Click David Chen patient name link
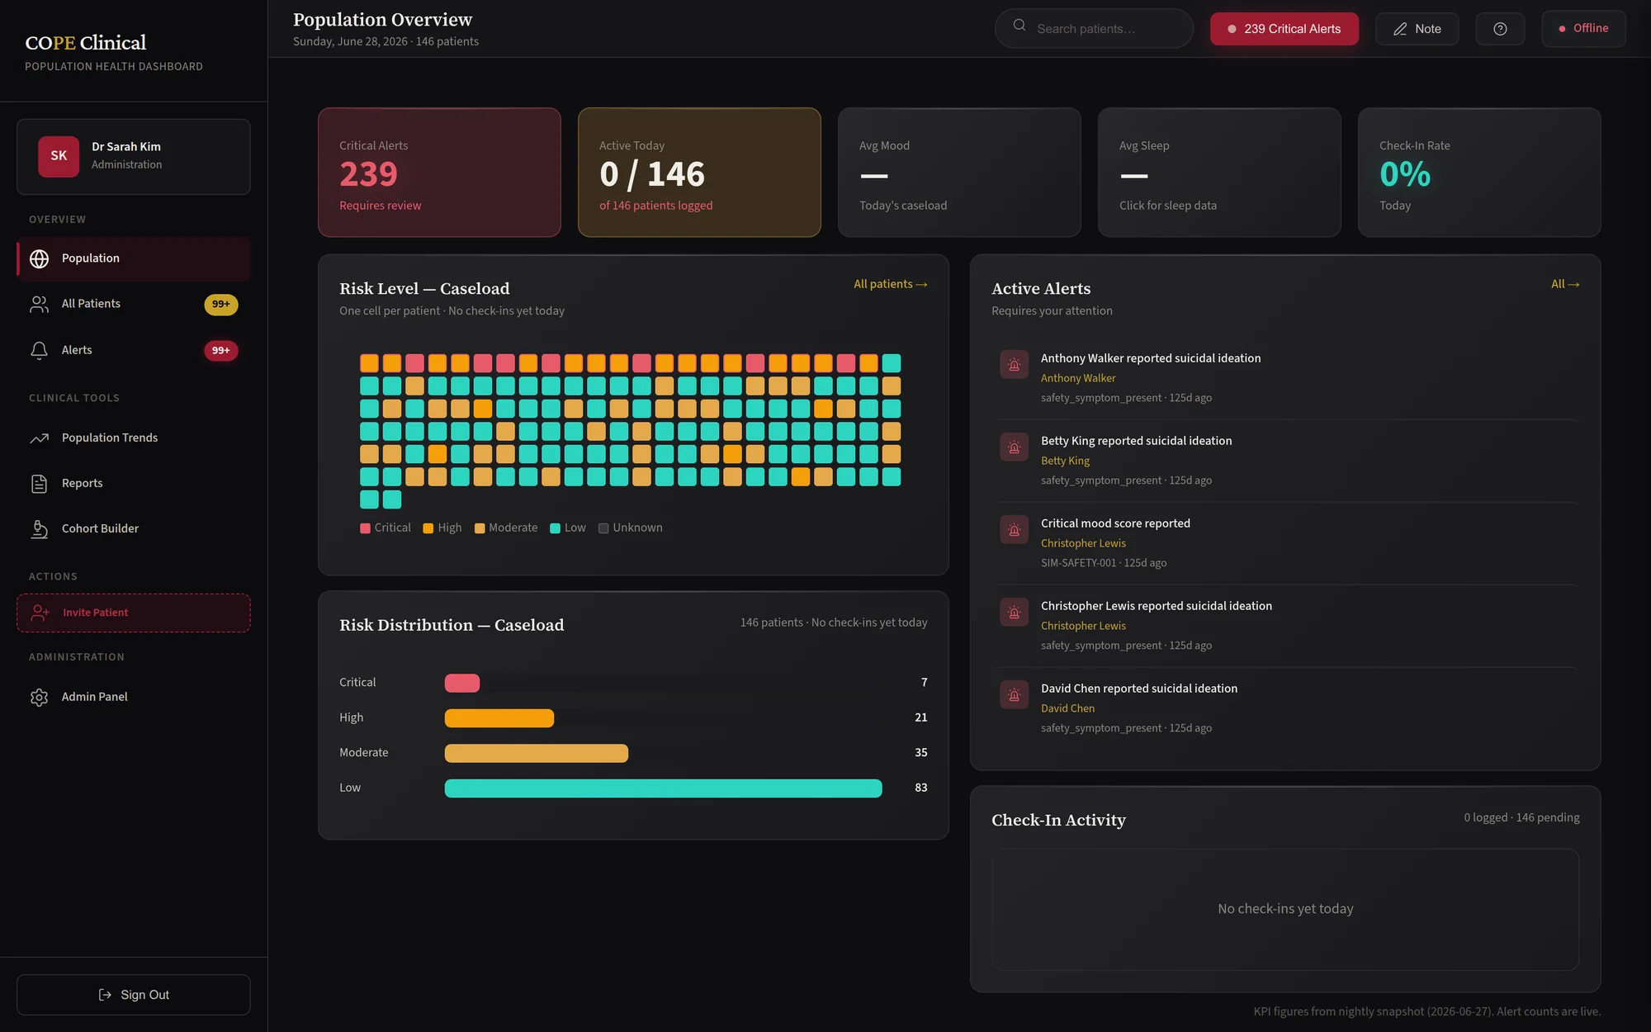Screen dimensions: 1651x1032 point(1067,708)
